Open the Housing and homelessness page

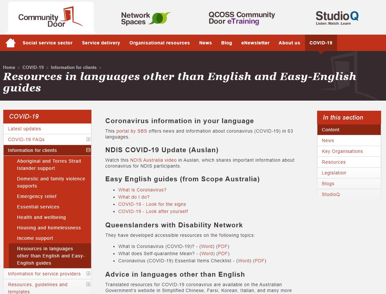[x=49, y=228]
